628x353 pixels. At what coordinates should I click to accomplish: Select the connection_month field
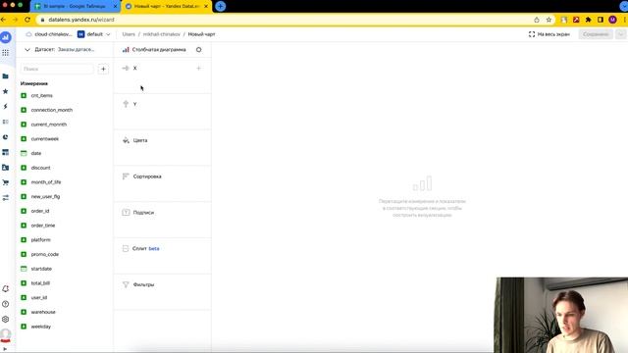click(52, 110)
